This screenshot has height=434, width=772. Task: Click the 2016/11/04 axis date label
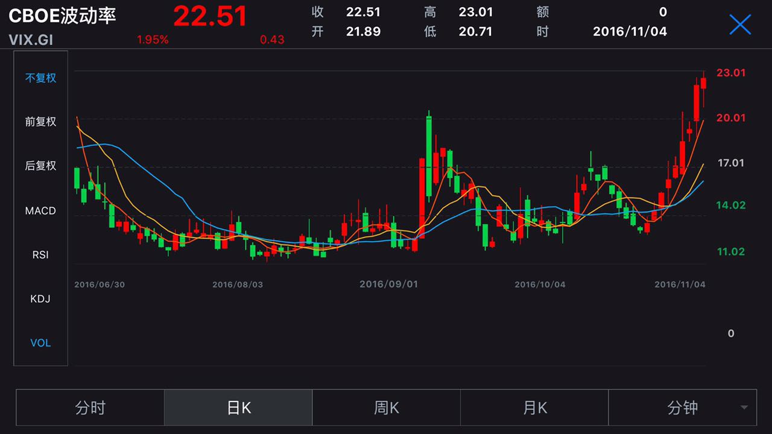tap(680, 285)
